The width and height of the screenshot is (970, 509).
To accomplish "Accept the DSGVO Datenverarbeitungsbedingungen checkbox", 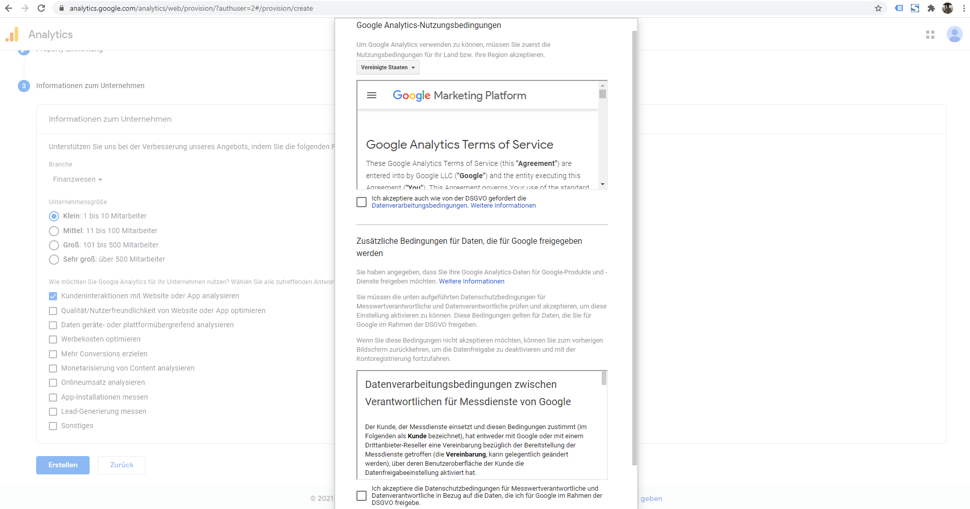I will pyautogui.click(x=362, y=202).
